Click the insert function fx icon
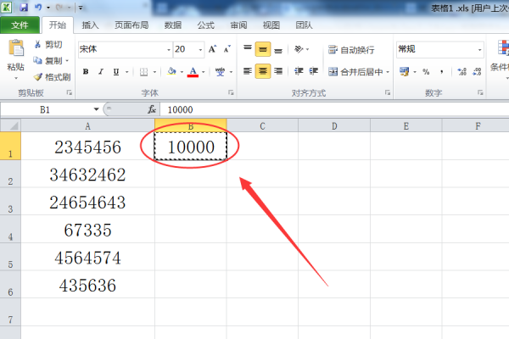Image resolution: width=509 pixels, height=339 pixels. point(152,109)
